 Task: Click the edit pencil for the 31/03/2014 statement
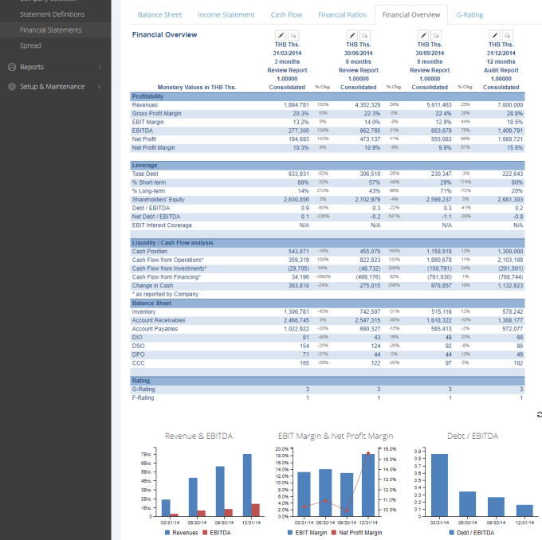280,36
